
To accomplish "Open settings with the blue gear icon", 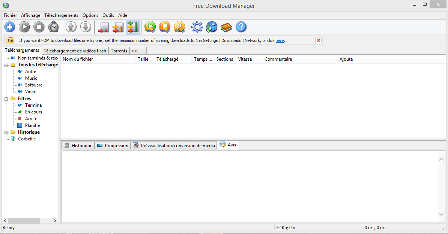I will [197, 27].
